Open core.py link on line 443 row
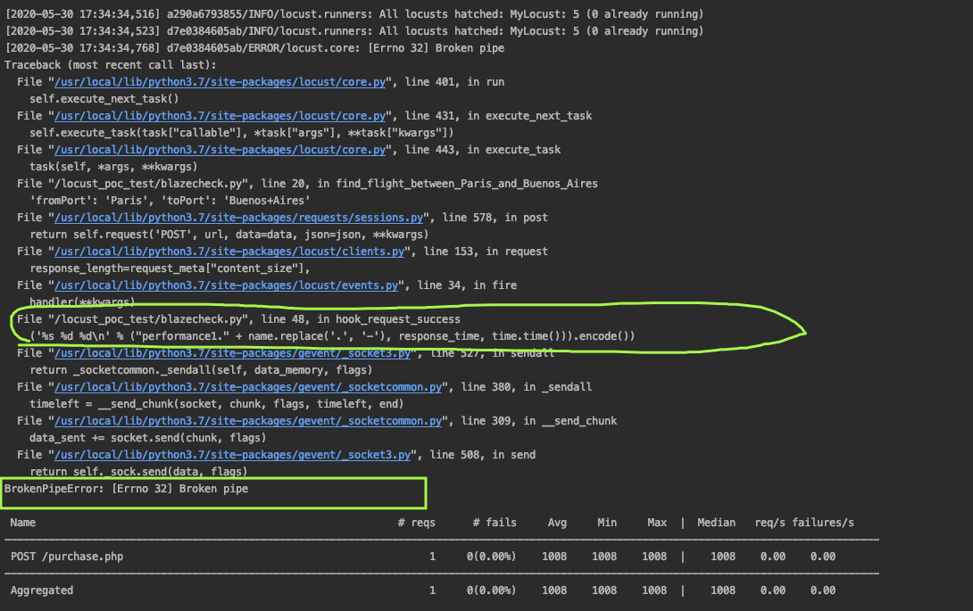 pos(220,150)
